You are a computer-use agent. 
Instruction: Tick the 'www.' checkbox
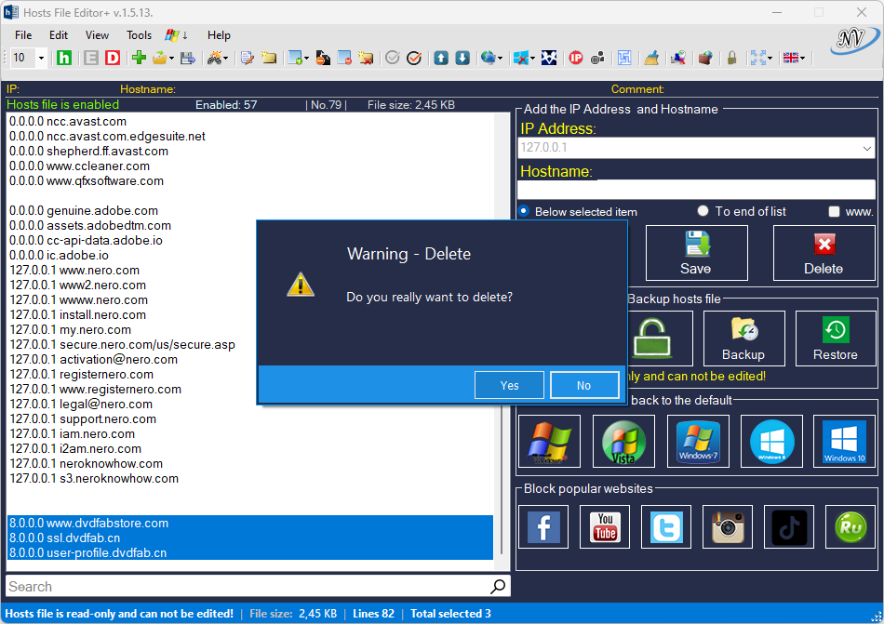834,211
